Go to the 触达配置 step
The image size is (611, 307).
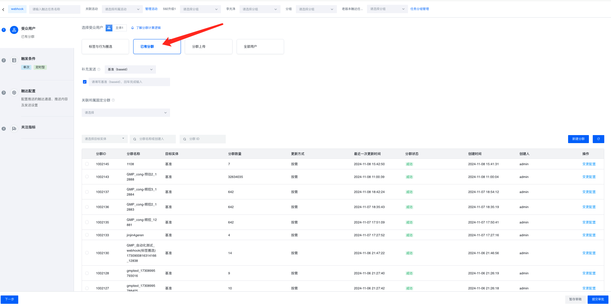[x=28, y=91]
